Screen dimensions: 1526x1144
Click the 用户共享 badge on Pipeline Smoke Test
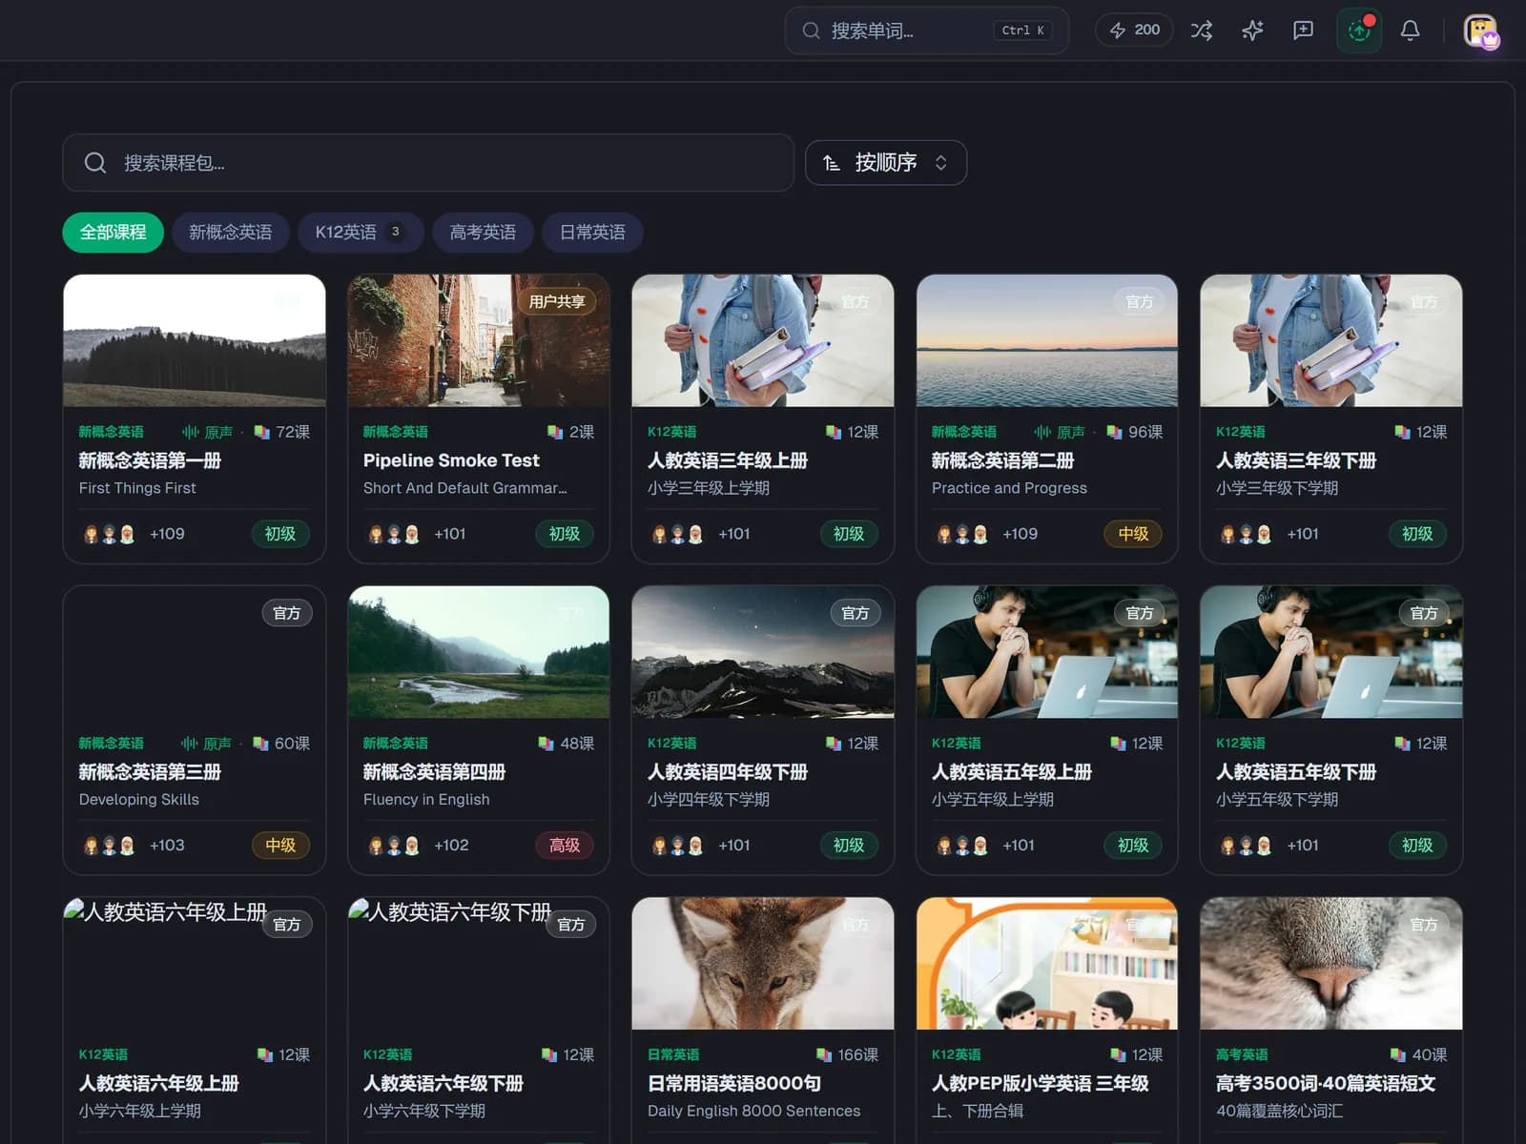(x=557, y=301)
